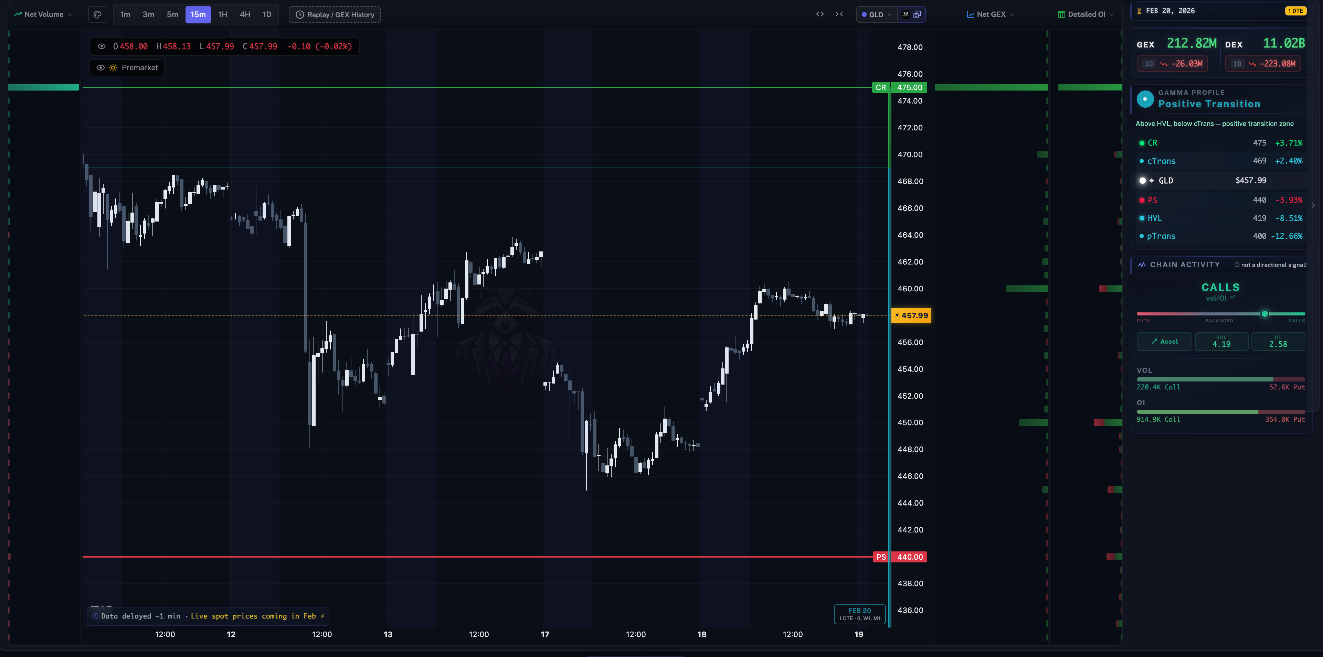Click the copy layout icon beside TradingView
Screen dimensions: 1323x657
pos(917,14)
